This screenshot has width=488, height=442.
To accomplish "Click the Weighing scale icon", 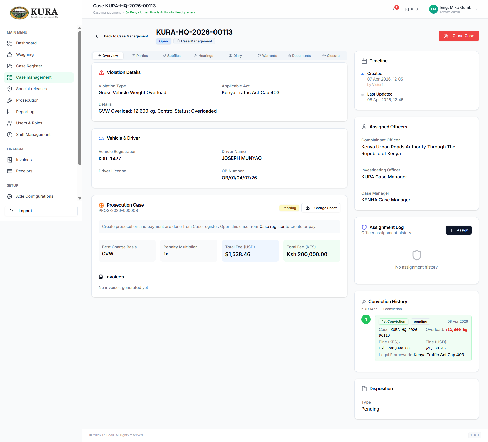I will point(10,55).
